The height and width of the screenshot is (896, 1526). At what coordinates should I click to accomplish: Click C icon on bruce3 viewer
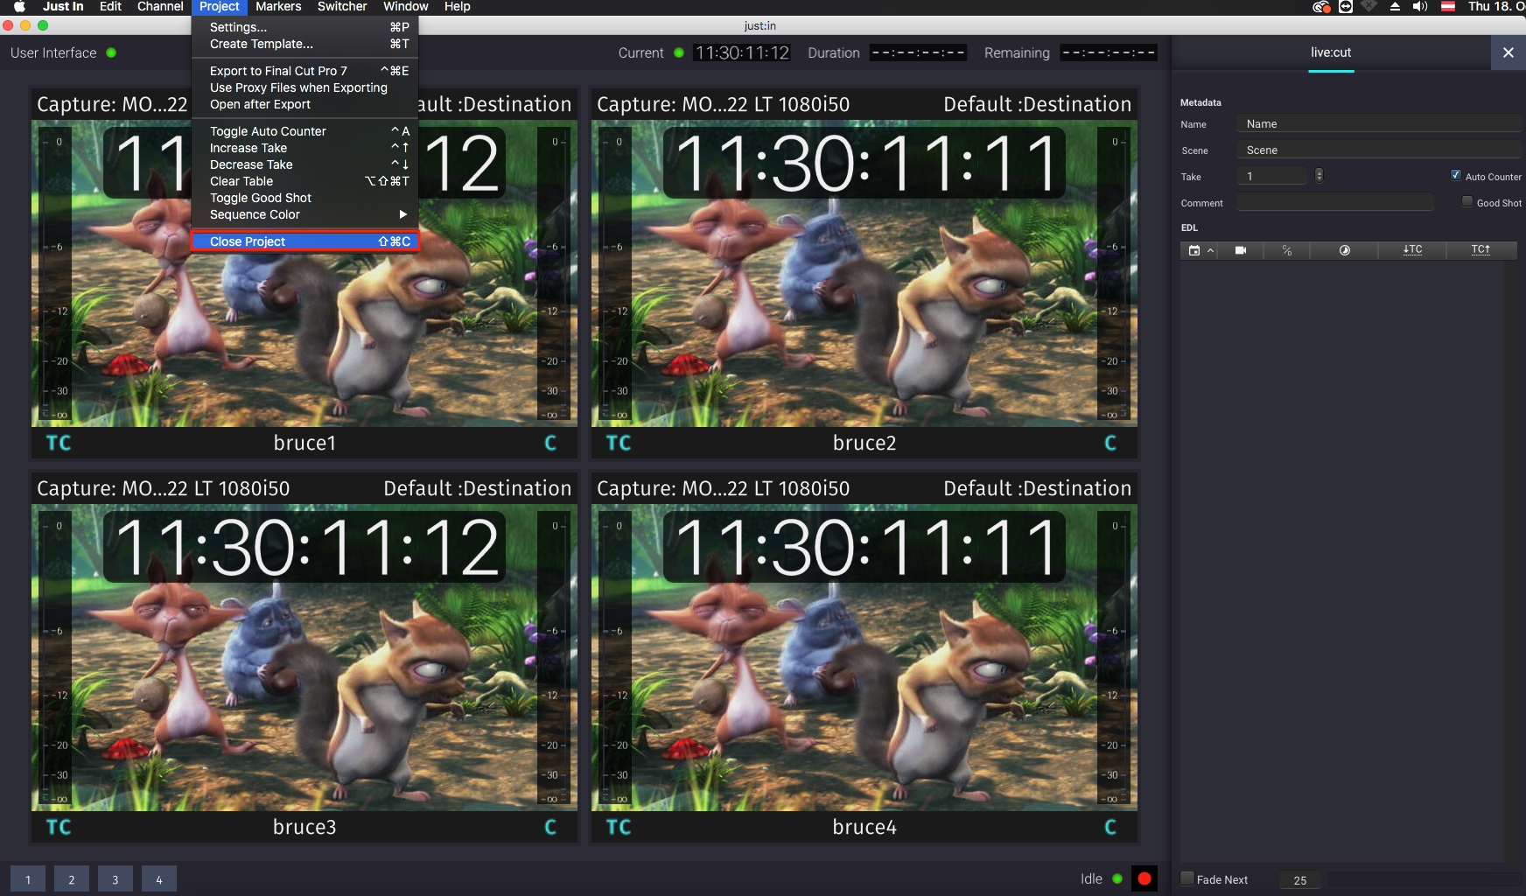pos(550,827)
